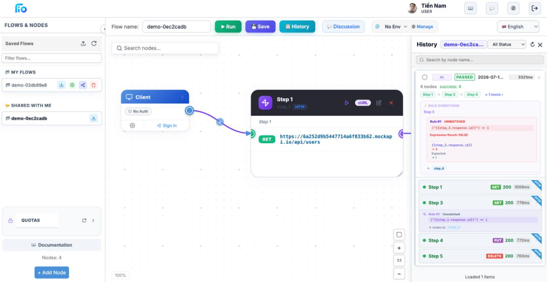547x282 pixels.
Task: Click the SHARED WITH ME section header
Action: click(28, 106)
